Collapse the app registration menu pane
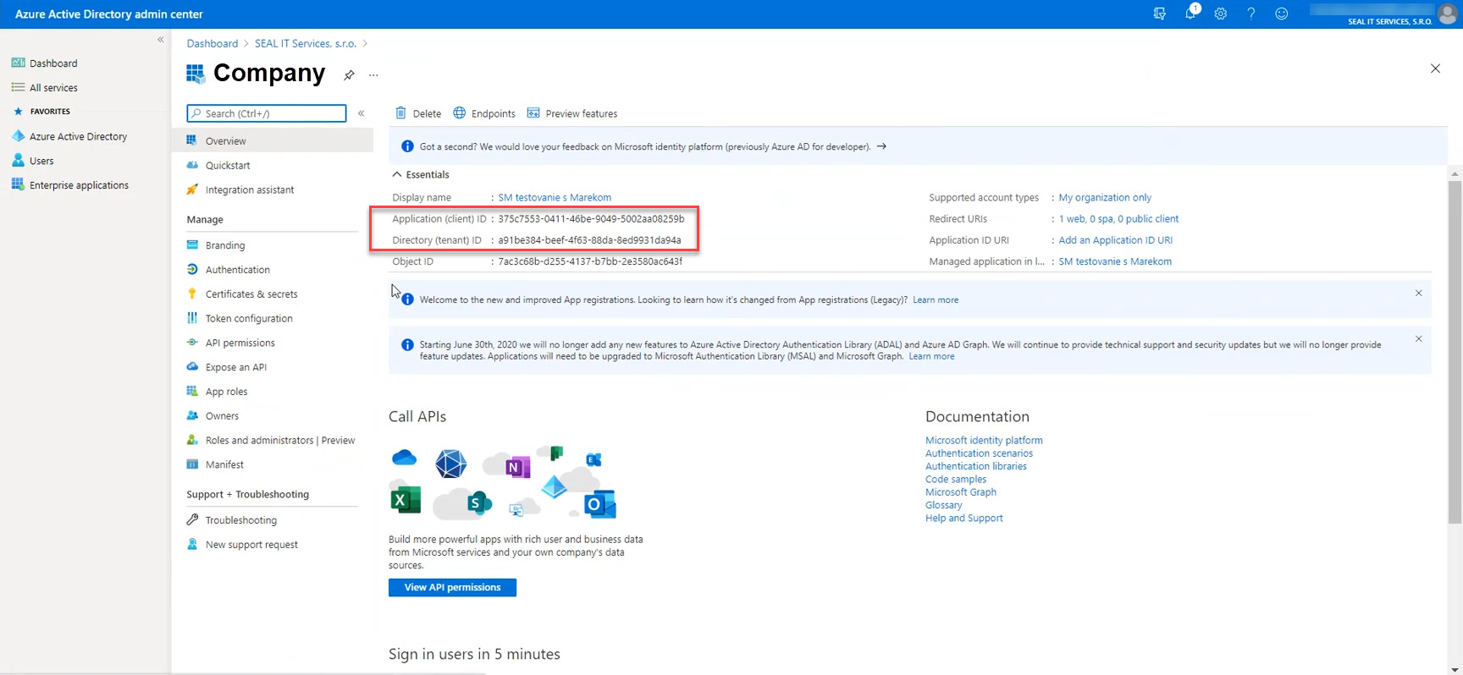This screenshot has height=675, width=1463. (362, 113)
